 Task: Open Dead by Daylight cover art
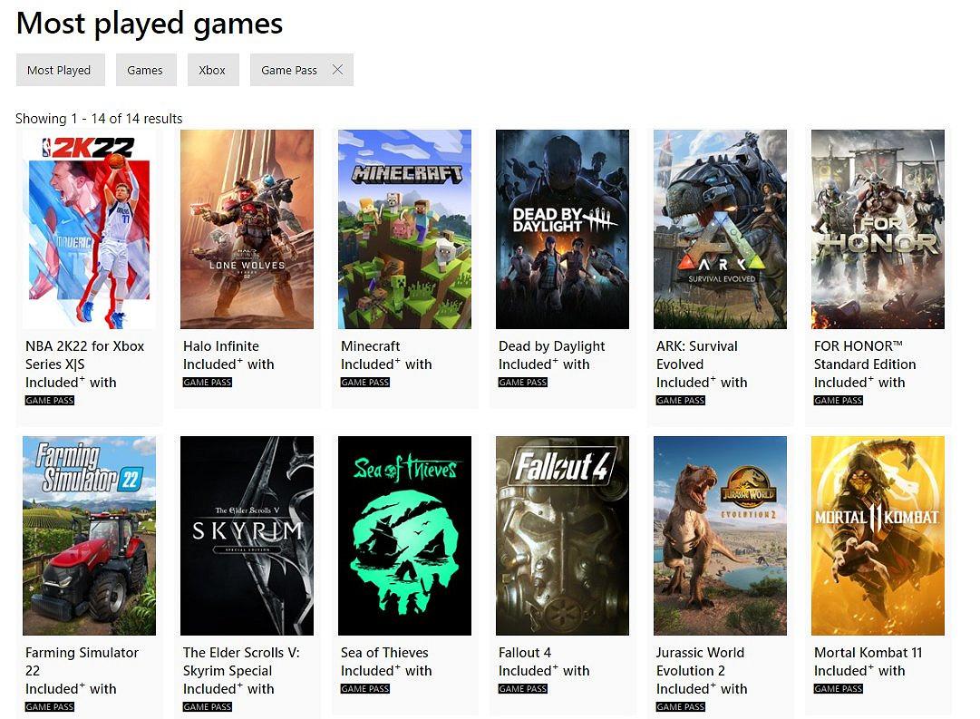point(562,228)
